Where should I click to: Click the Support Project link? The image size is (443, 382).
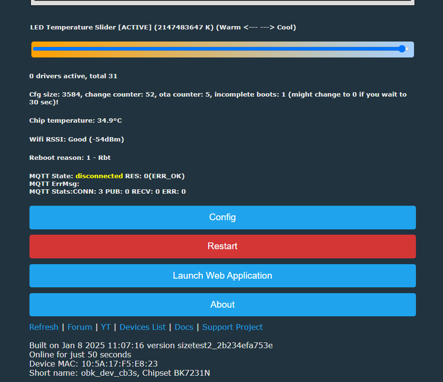(232, 327)
